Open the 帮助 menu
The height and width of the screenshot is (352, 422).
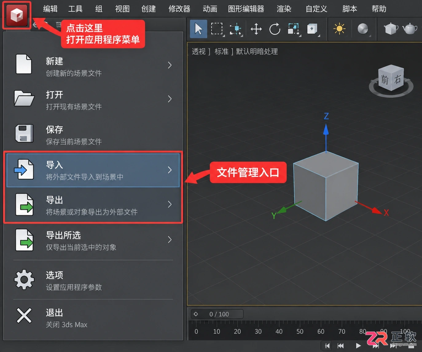click(x=379, y=9)
